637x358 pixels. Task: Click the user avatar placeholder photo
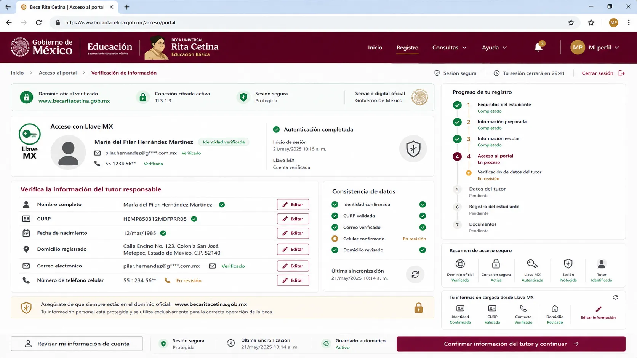68,152
